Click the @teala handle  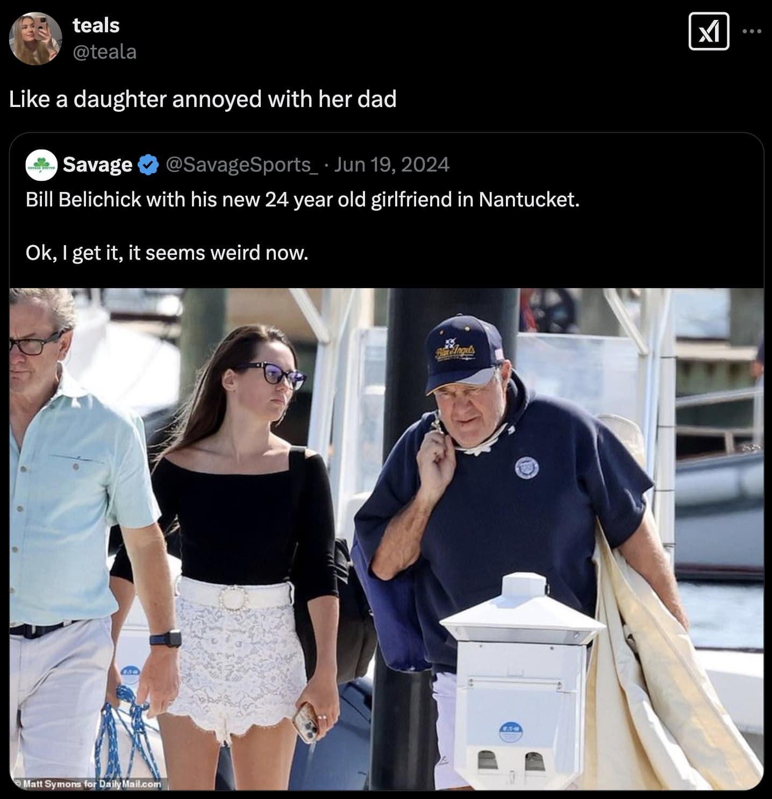click(104, 52)
